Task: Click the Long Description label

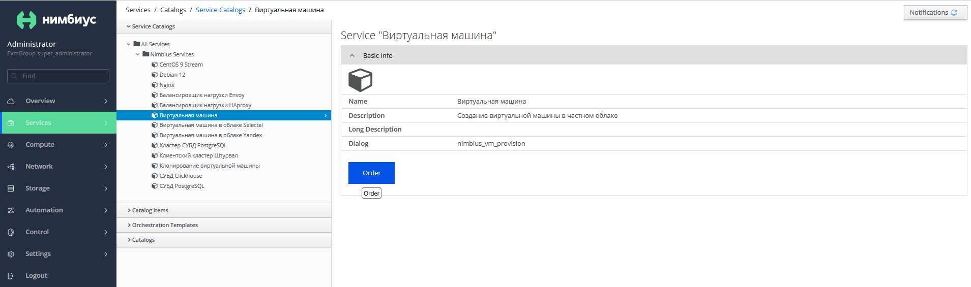Action: coord(375,130)
